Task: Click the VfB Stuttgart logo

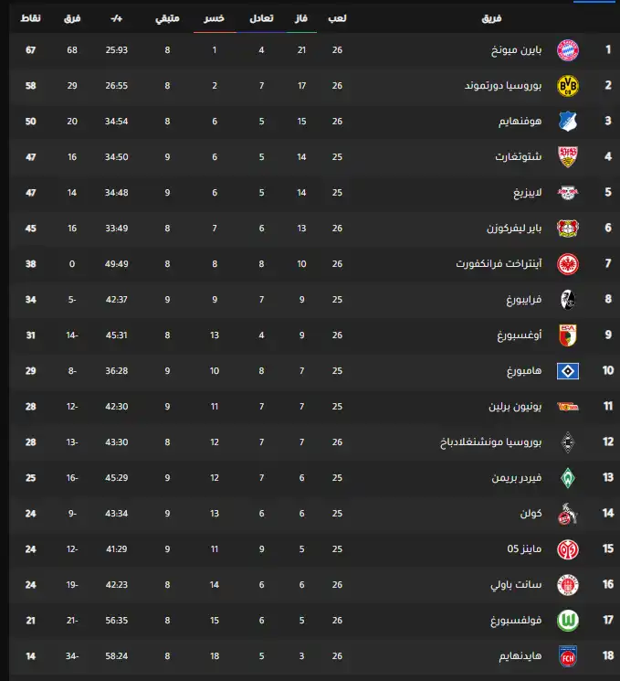Action: pos(568,156)
